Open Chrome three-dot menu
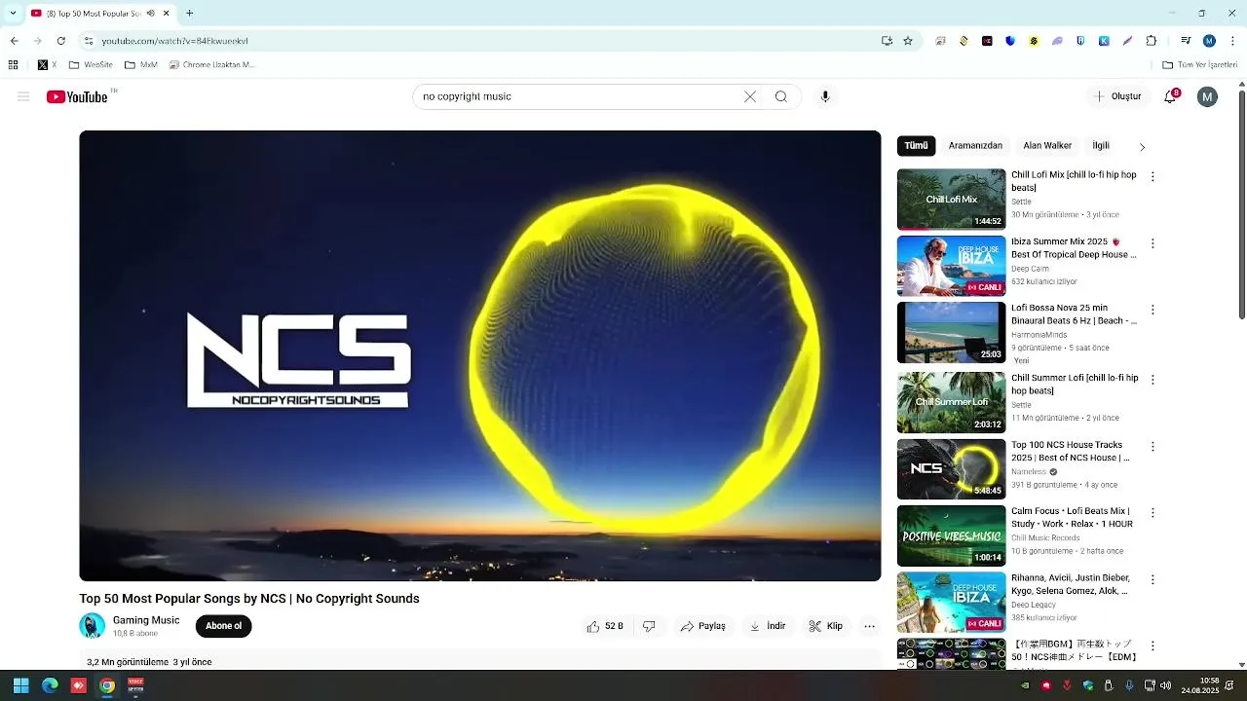The width and height of the screenshot is (1247, 701). (1231, 41)
